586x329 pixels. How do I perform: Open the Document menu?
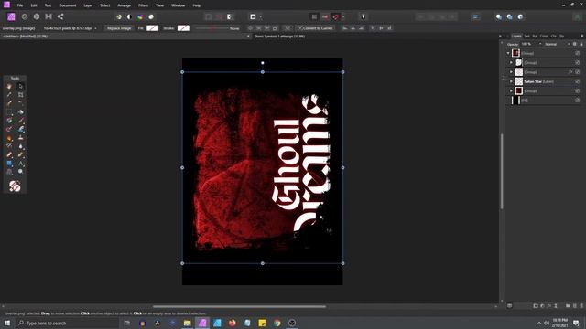coord(67,5)
